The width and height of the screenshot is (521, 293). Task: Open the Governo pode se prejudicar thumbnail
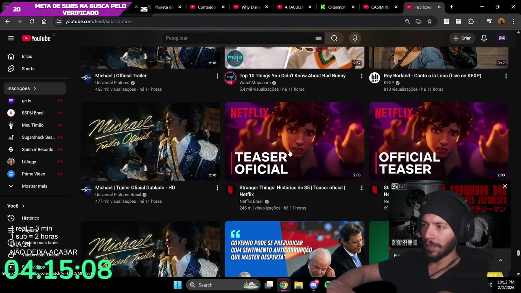point(294,249)
